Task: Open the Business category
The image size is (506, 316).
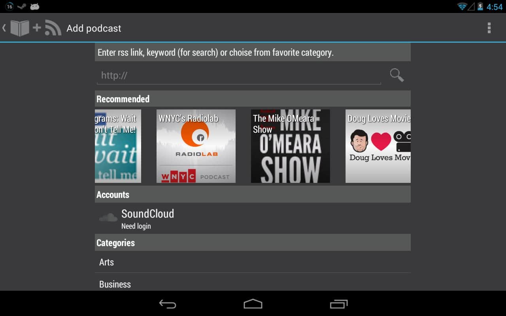Action: [x=253, y=284]
